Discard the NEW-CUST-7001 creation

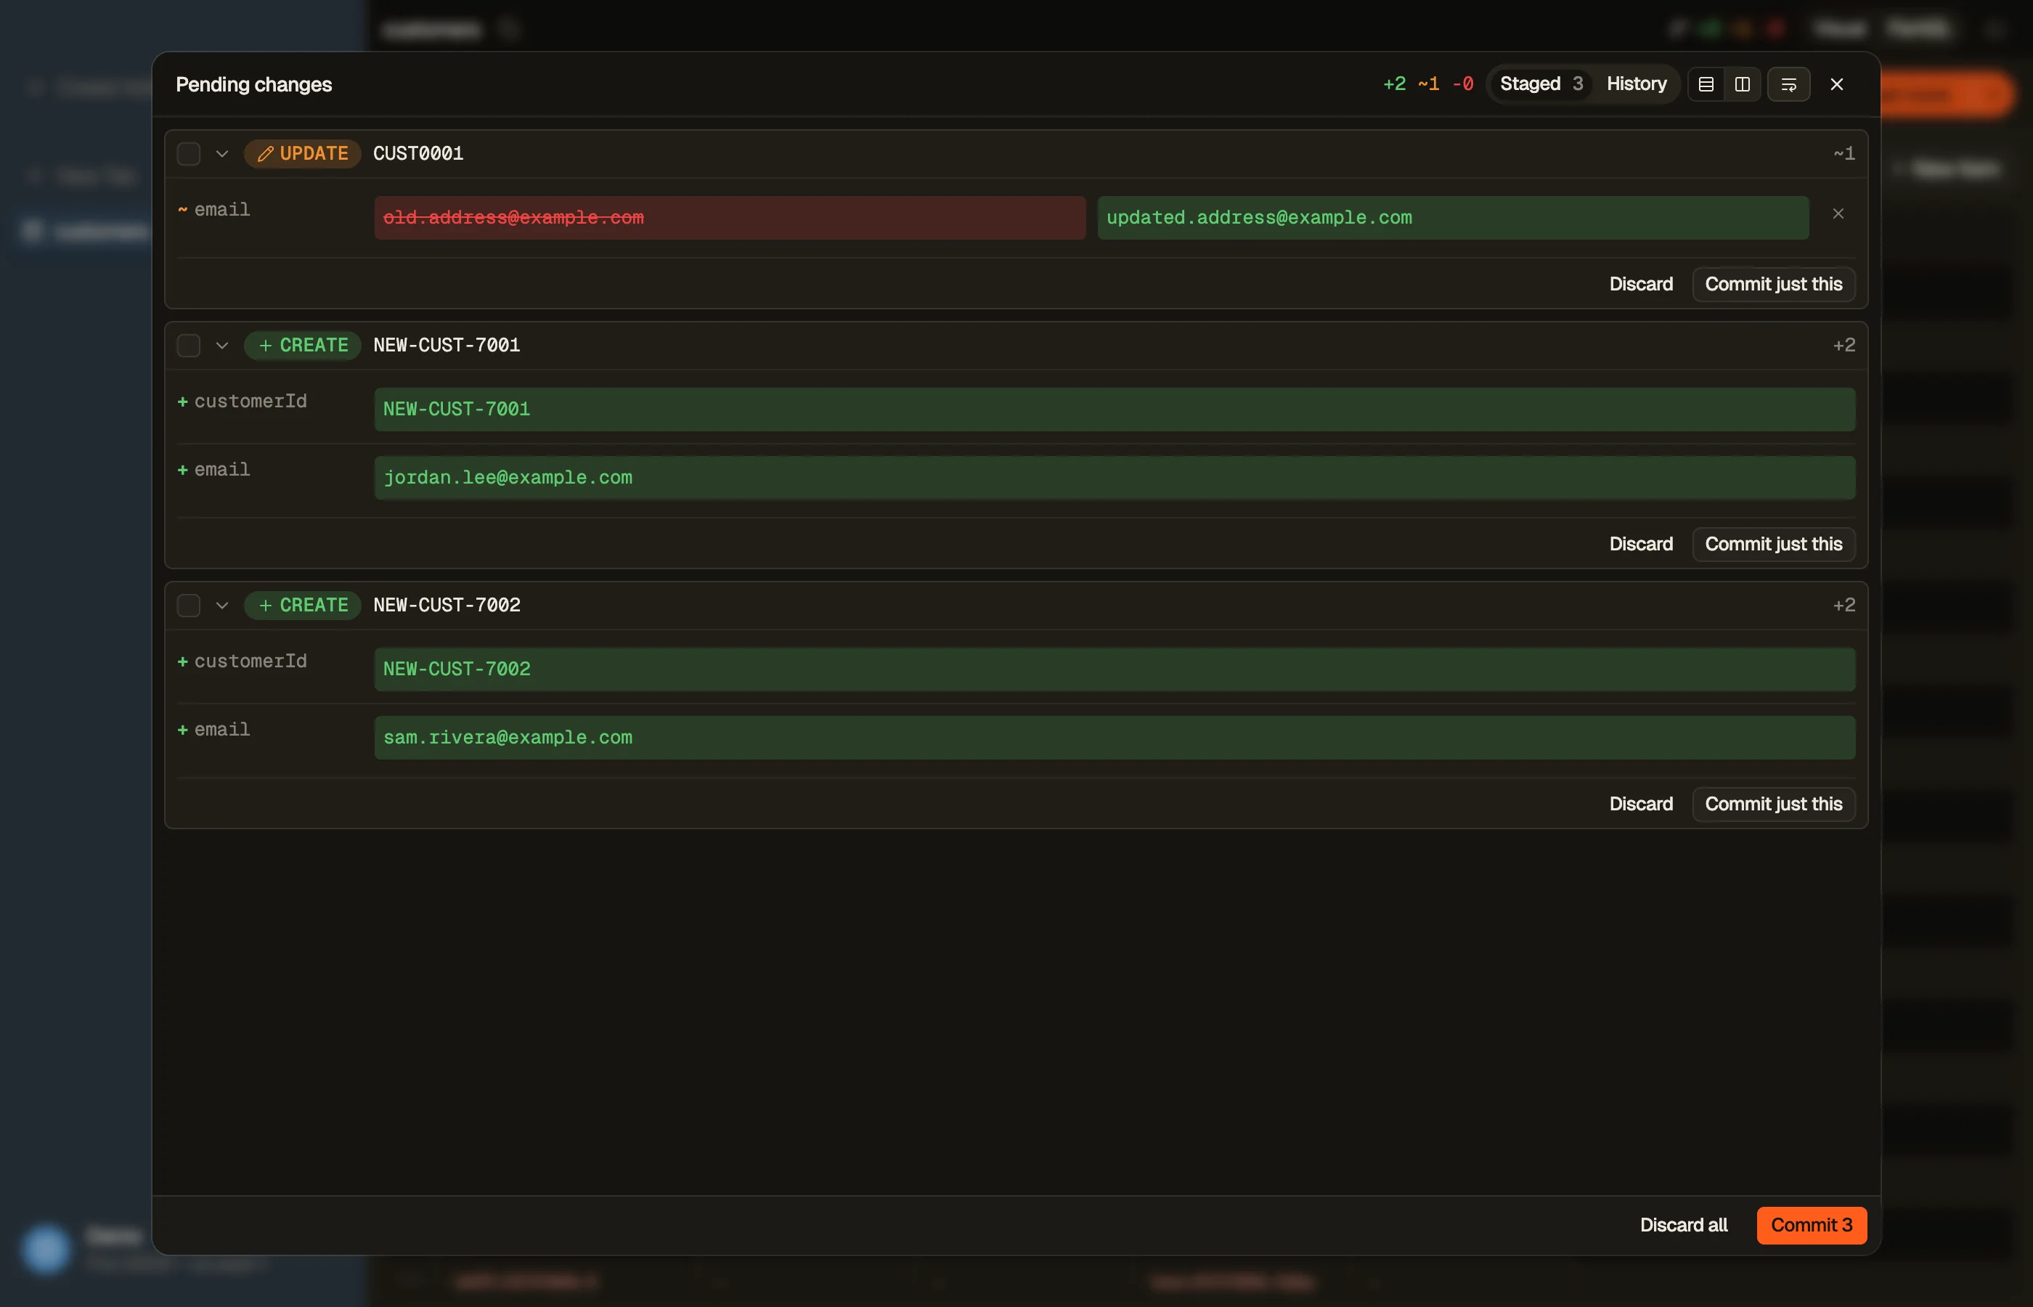[1641, 544]
